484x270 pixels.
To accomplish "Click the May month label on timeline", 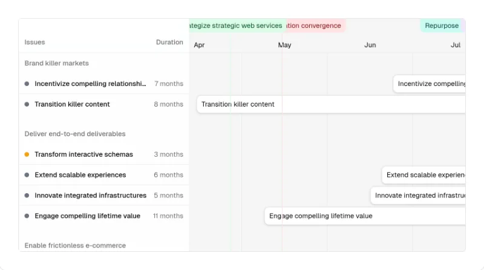I will tap(284, 45).
